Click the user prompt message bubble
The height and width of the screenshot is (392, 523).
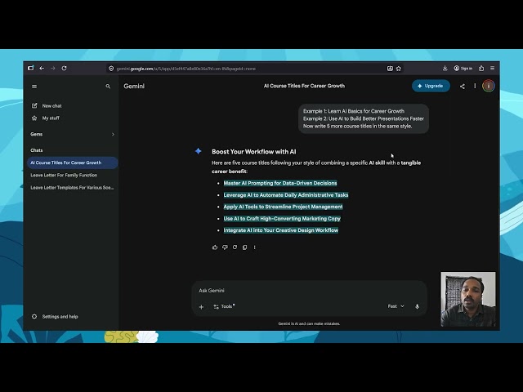(x=364, y=118)
